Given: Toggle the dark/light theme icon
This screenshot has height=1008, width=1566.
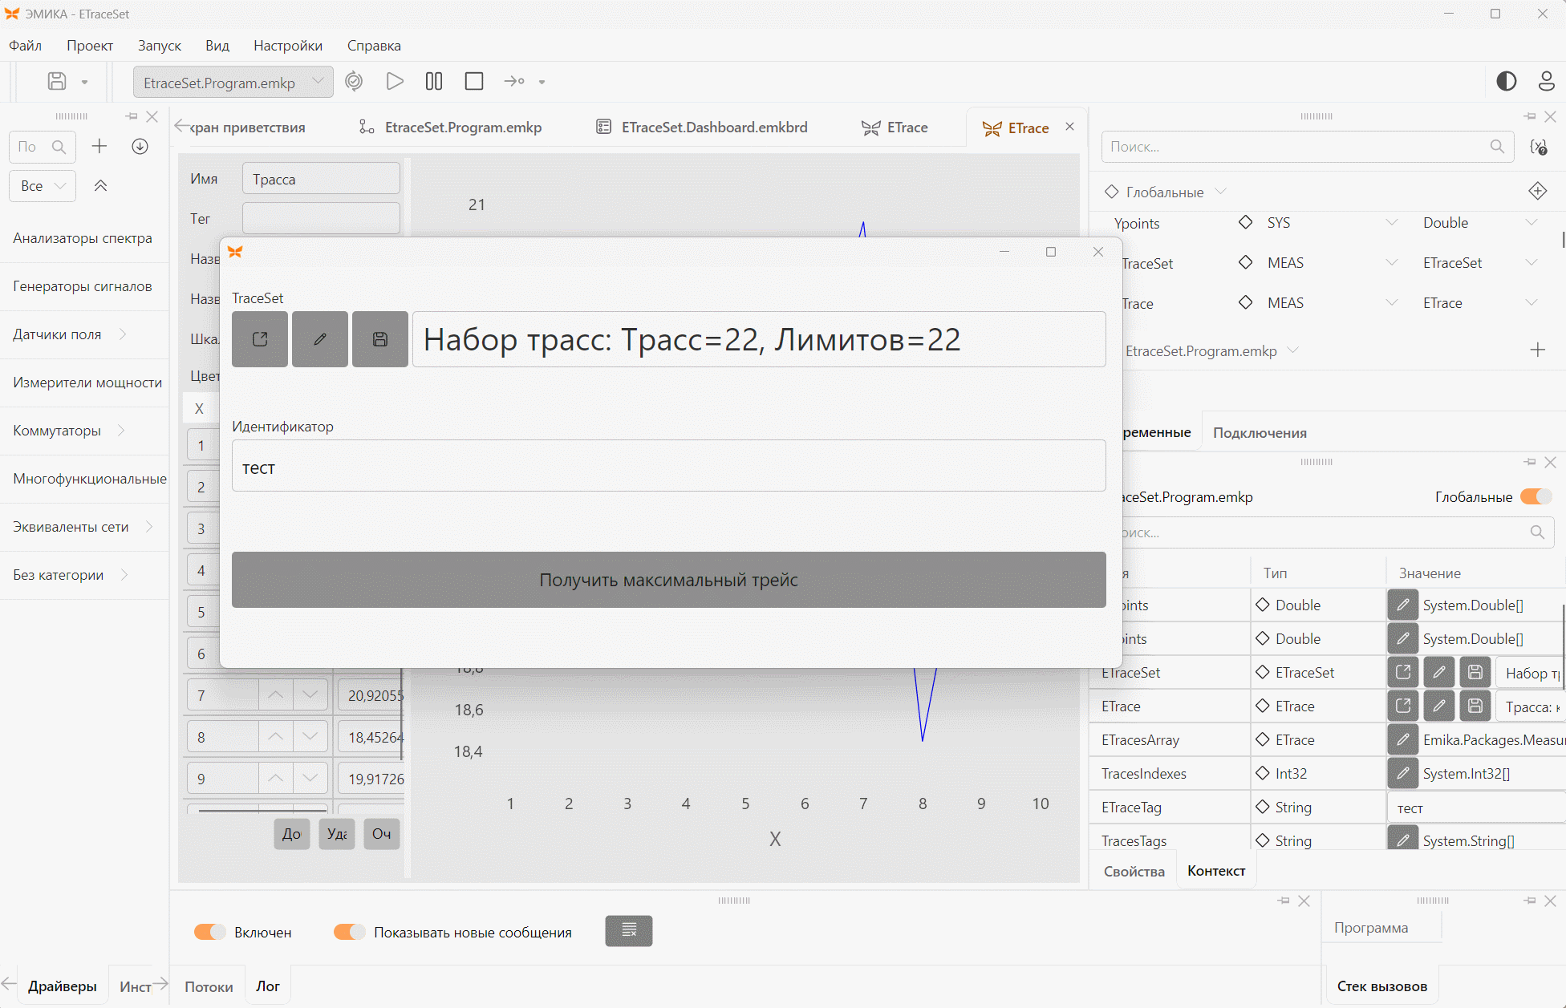Looking at the screenshot, I should 1507,81.
